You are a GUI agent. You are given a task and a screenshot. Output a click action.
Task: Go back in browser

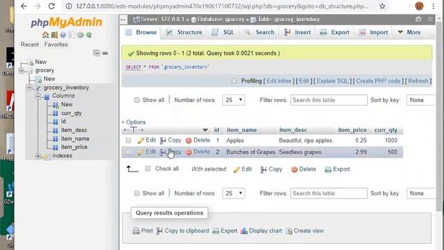pos(24,6)
